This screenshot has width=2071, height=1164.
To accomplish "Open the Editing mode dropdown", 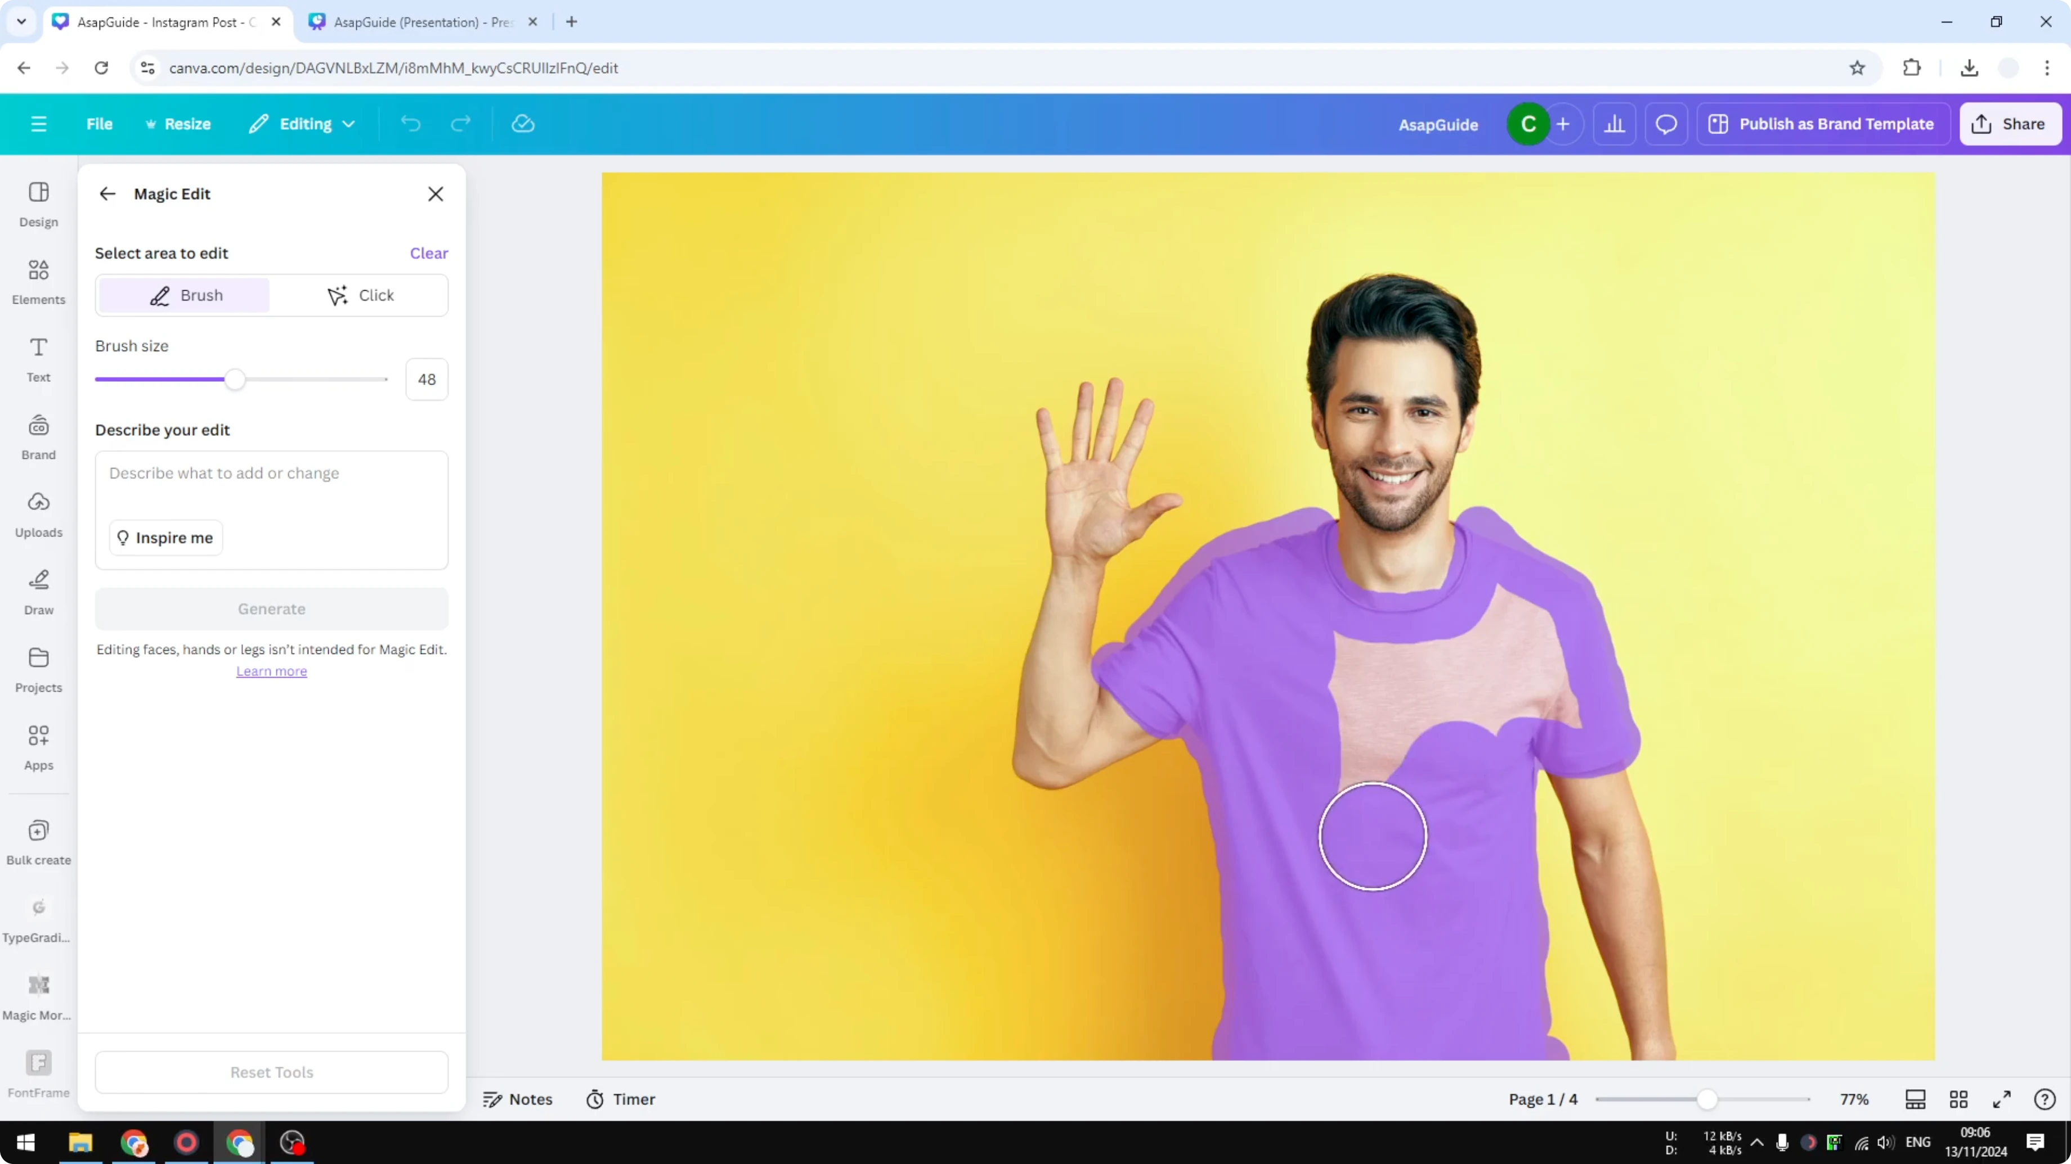I will point(302,123).
